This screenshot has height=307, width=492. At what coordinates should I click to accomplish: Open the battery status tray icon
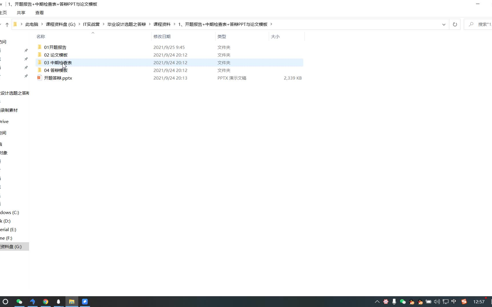click(429, 302)
